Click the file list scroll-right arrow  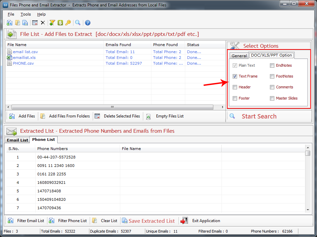pos(223,107)
